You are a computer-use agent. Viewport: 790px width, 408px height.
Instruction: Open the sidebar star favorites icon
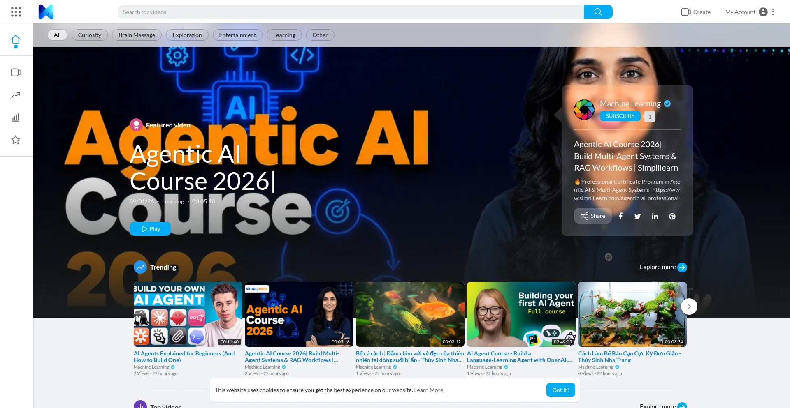point(16,140)
